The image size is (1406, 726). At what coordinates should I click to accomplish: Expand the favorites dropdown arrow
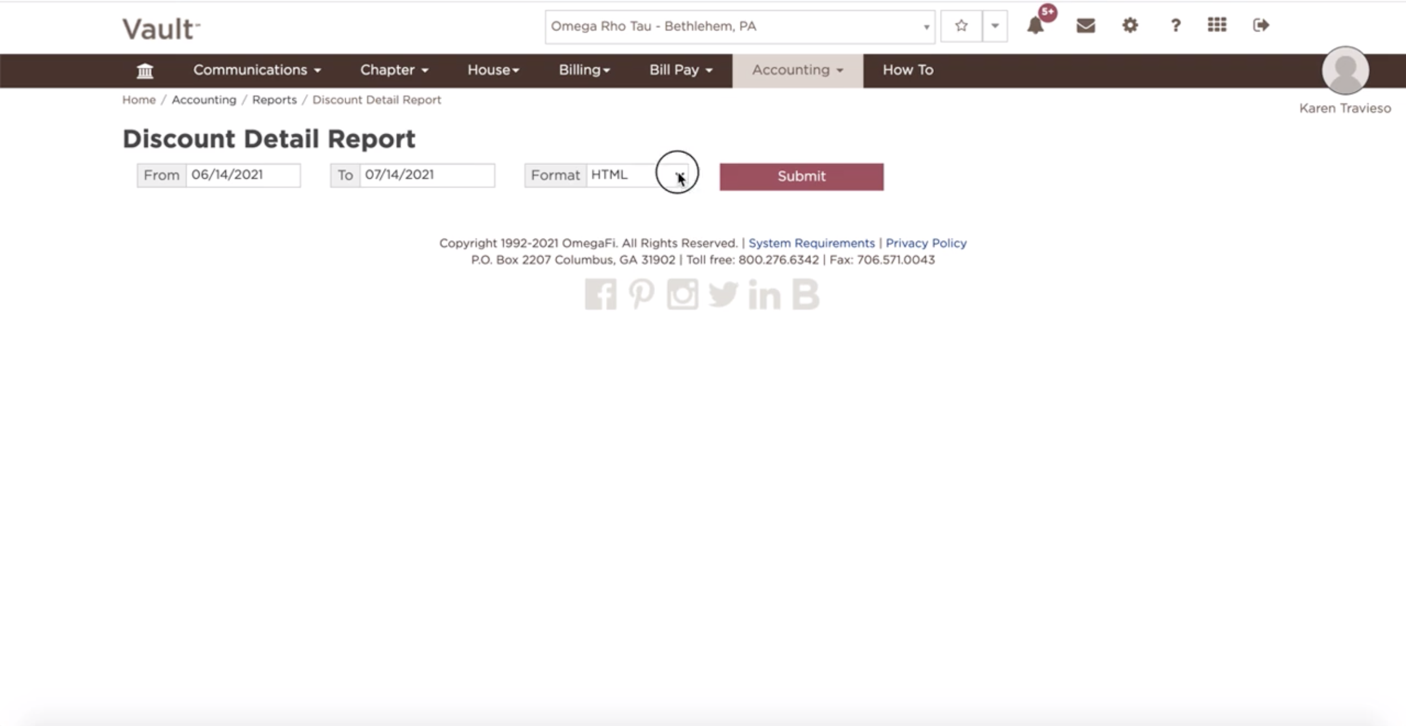pyautogui.click(x=994, y=26)
